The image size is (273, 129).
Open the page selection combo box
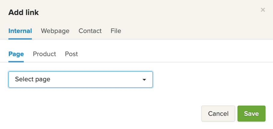(x=81, y=79)
